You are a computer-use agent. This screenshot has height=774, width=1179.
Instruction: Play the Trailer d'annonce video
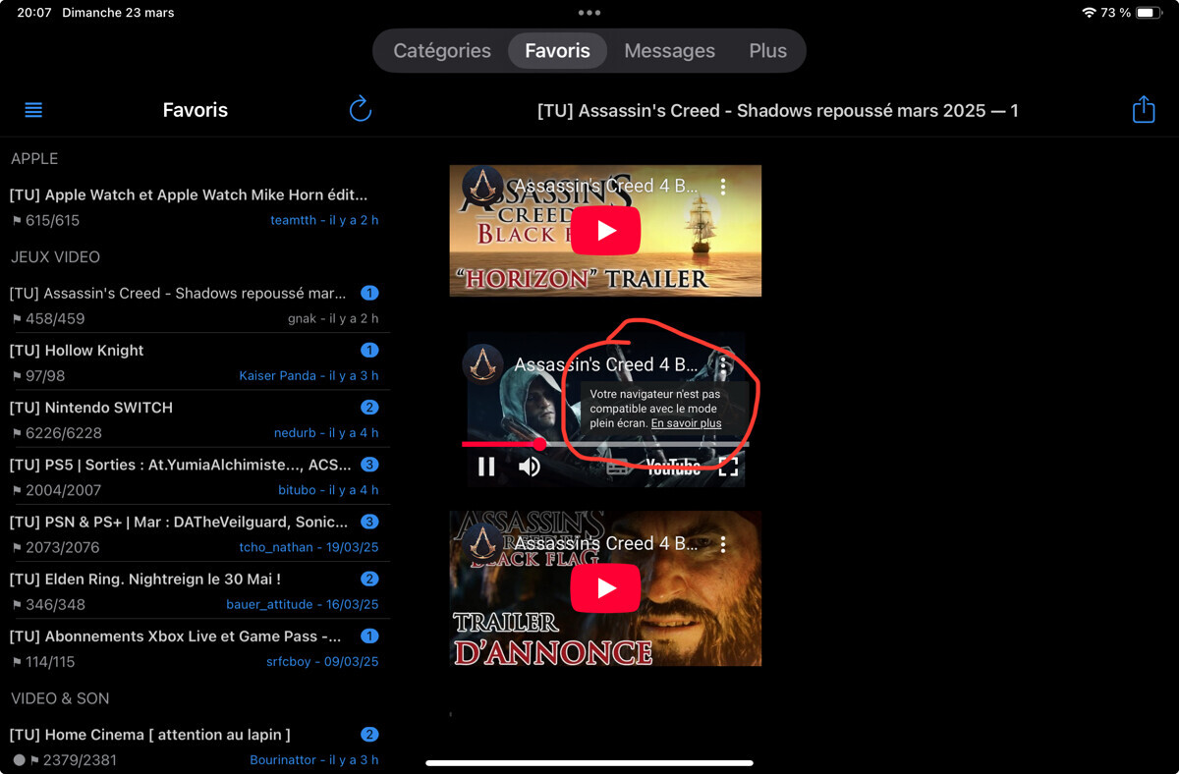tap(605, 588)
